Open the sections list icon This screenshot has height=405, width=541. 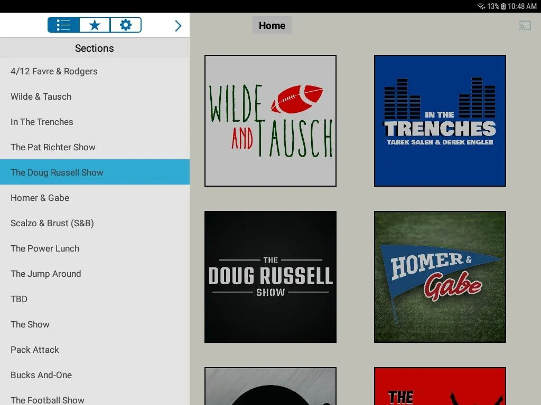(x=62, y=25)
